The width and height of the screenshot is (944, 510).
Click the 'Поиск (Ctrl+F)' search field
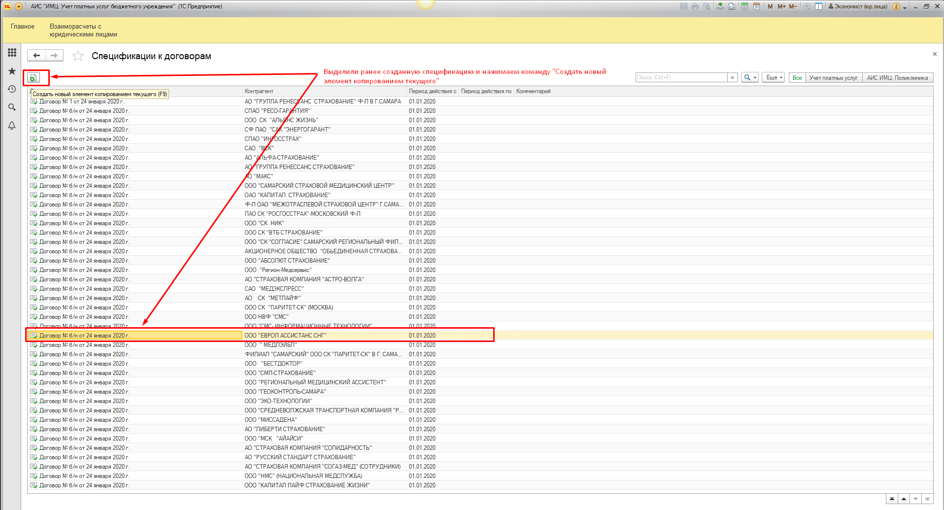681,78
